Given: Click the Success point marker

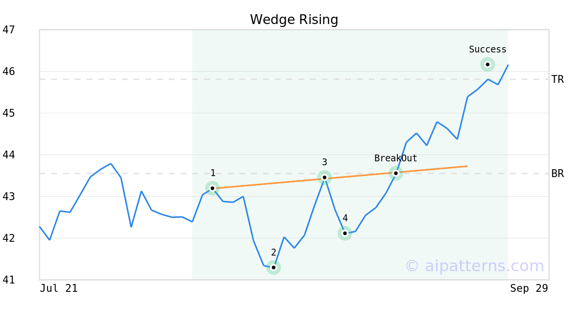Looking at the screenshot, I should (488, 64).
